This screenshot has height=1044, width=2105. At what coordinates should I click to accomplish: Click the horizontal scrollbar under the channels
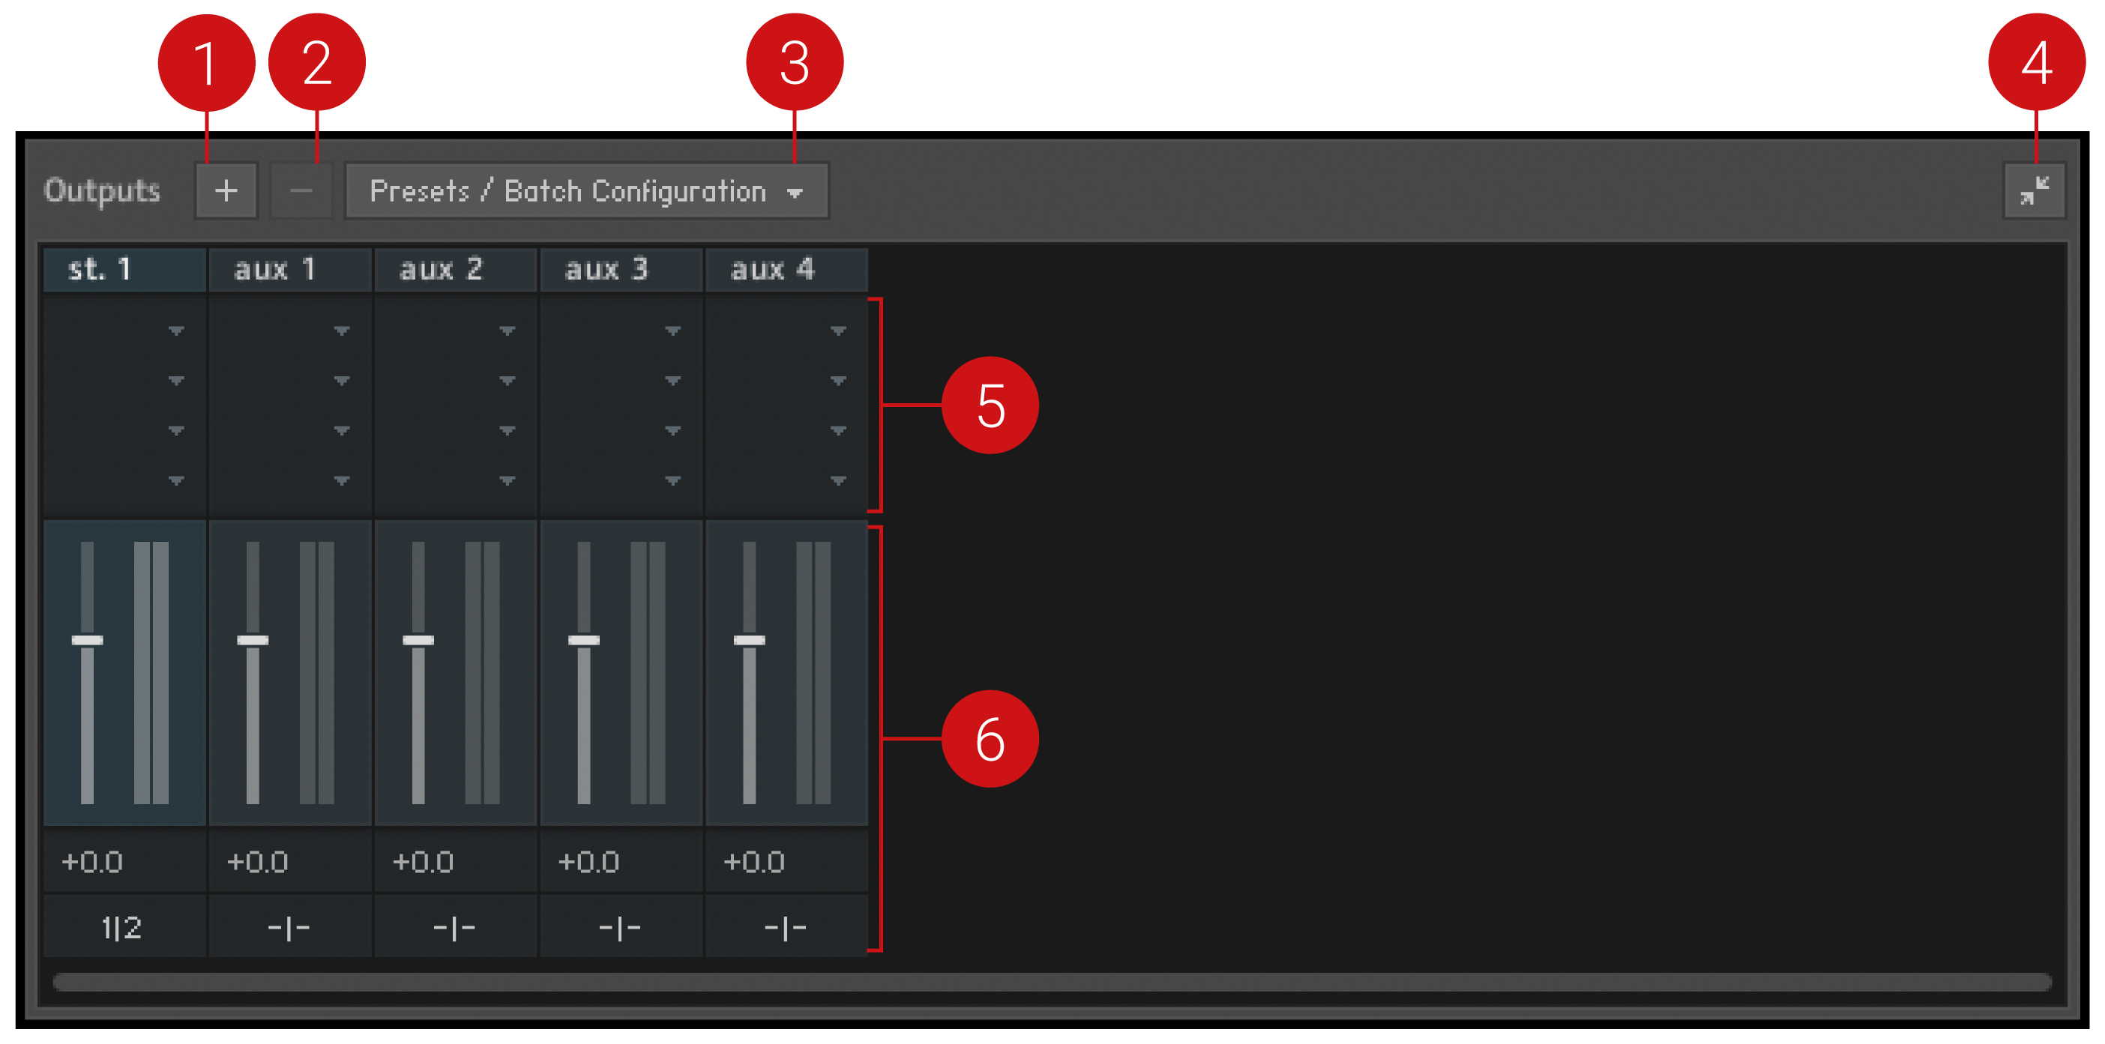[x=1052, y=982]
